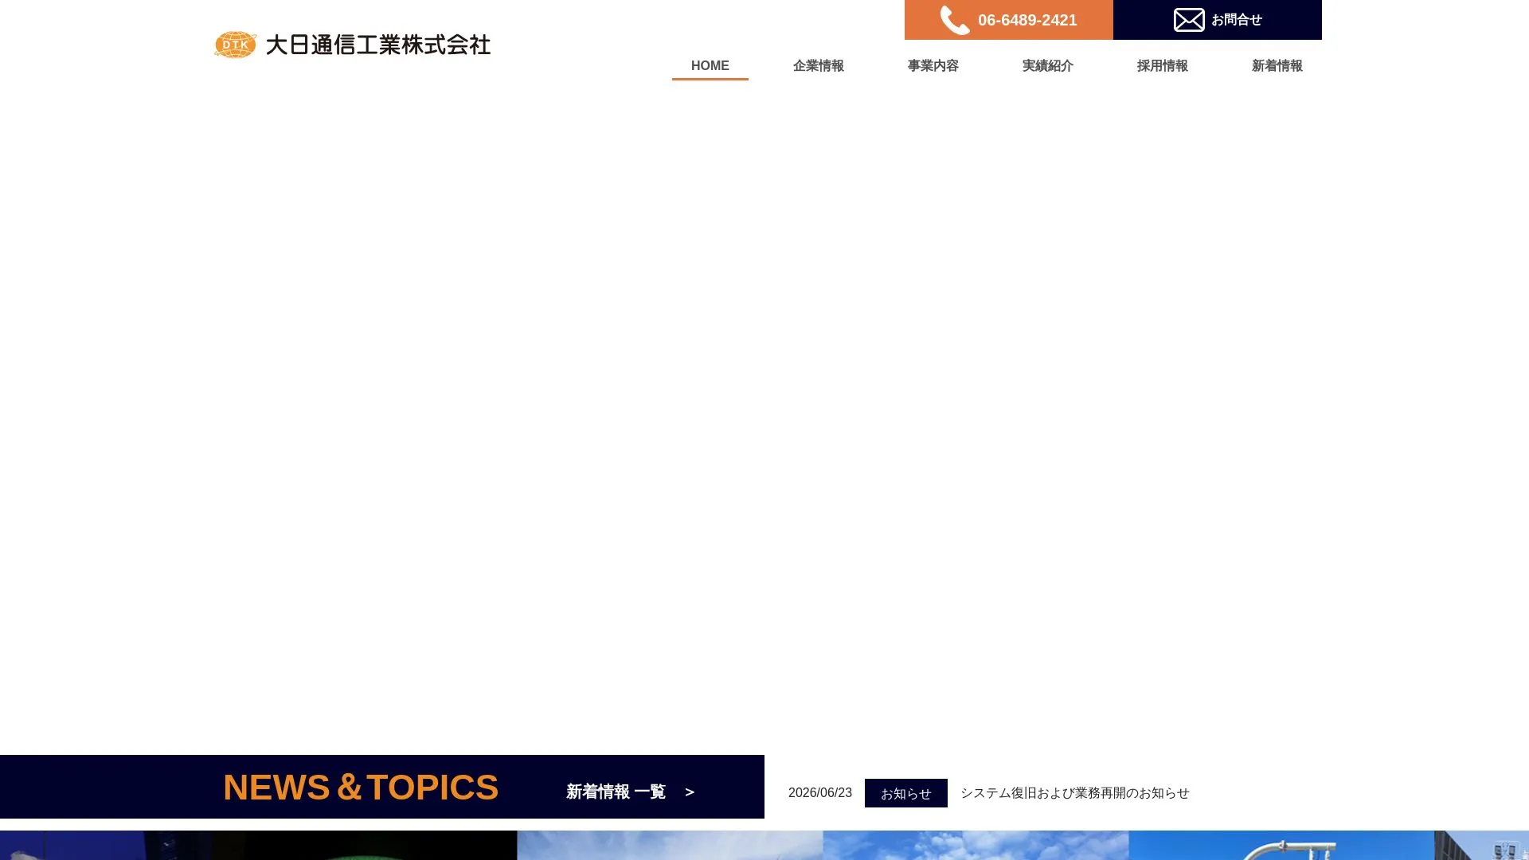Open 新着情報 in the navigation
1529x860 pixels.
pyautogui.click(x=1277, y=66)
